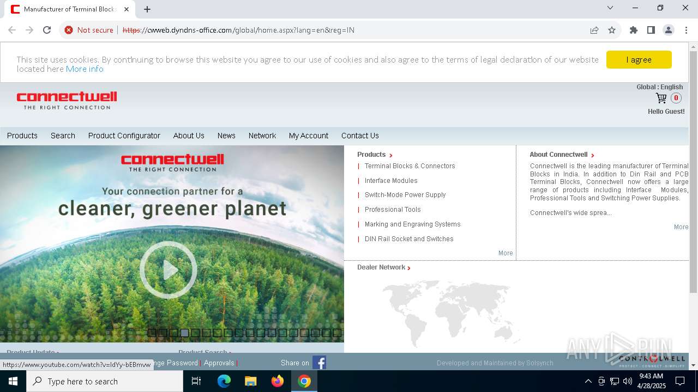Image resolution: width=698 pixels, height=392 pixels.
Task: Open the Network menu item
Action: click(x=262, y=136)
